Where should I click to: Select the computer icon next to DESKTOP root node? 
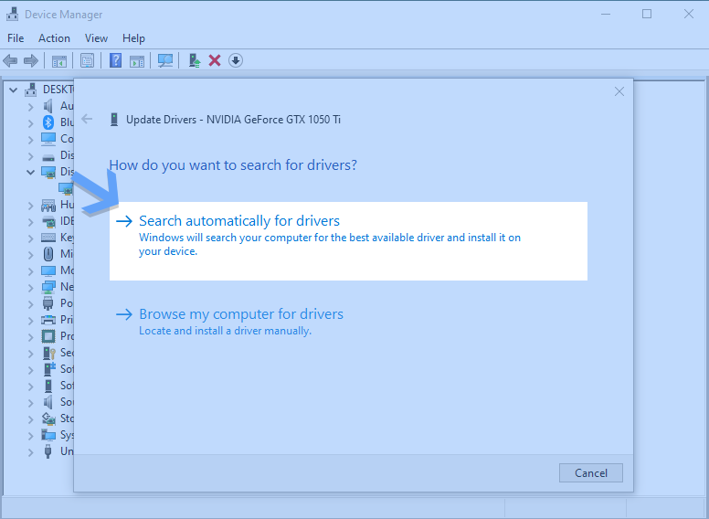pyautogui.click(x=31, y=90)
